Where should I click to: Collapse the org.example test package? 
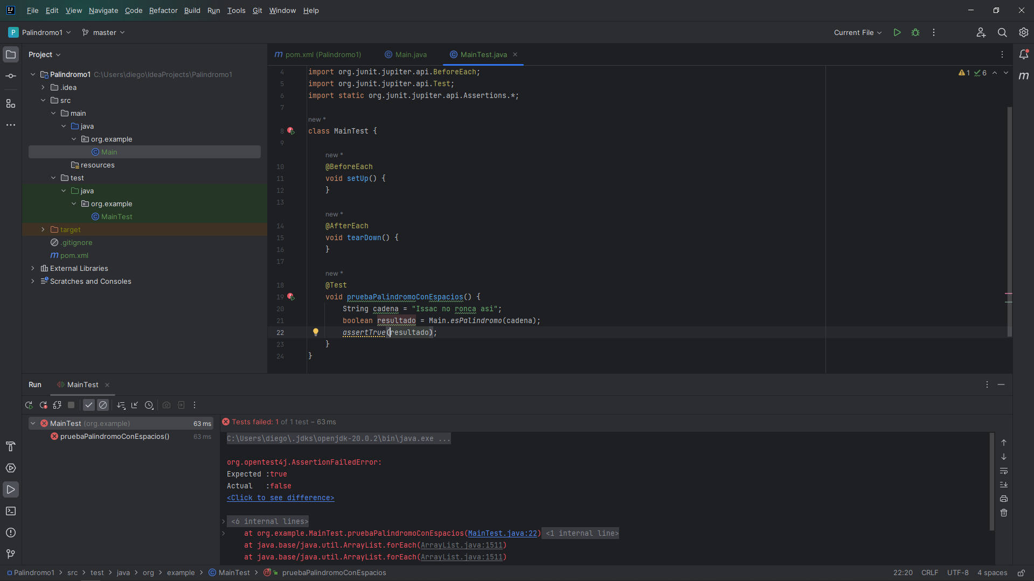coord(74,204)
